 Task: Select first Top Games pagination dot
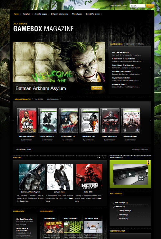(x=98, y=158)
